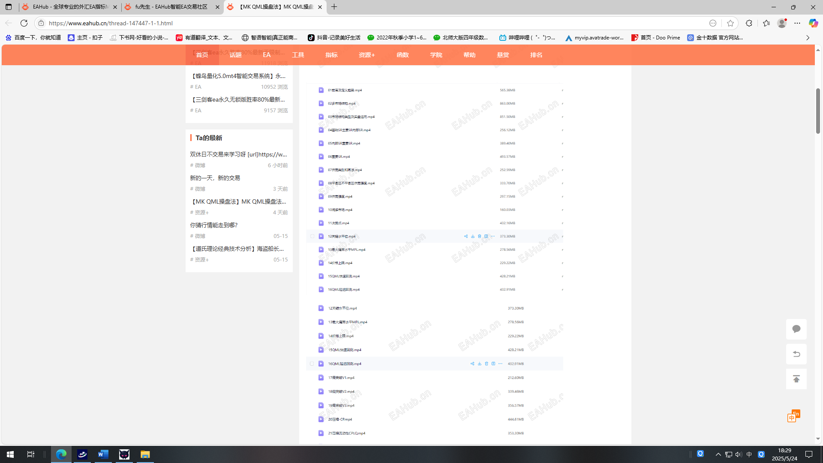Screen dimensions: 823x463
Task: Toggle the 中 input method indicator
Action: click(x=749, y=454)
